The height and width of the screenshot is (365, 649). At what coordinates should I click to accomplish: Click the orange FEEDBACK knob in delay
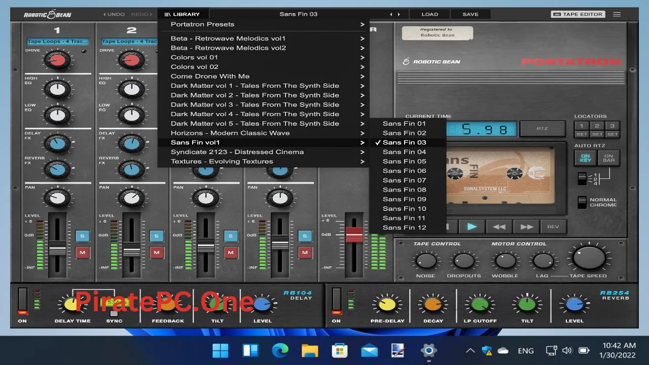168,304
